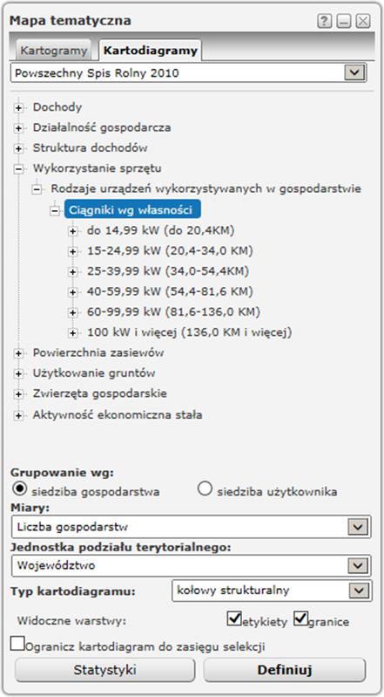Expand the 40-59,99 kW plus icon
This screenshot has width=384, height=697.
(x=73, y=292)
